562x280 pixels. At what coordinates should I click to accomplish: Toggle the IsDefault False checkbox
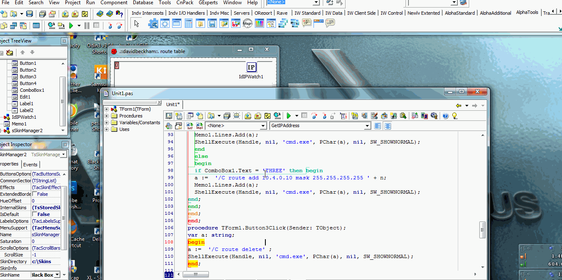[x=35, y=214]
